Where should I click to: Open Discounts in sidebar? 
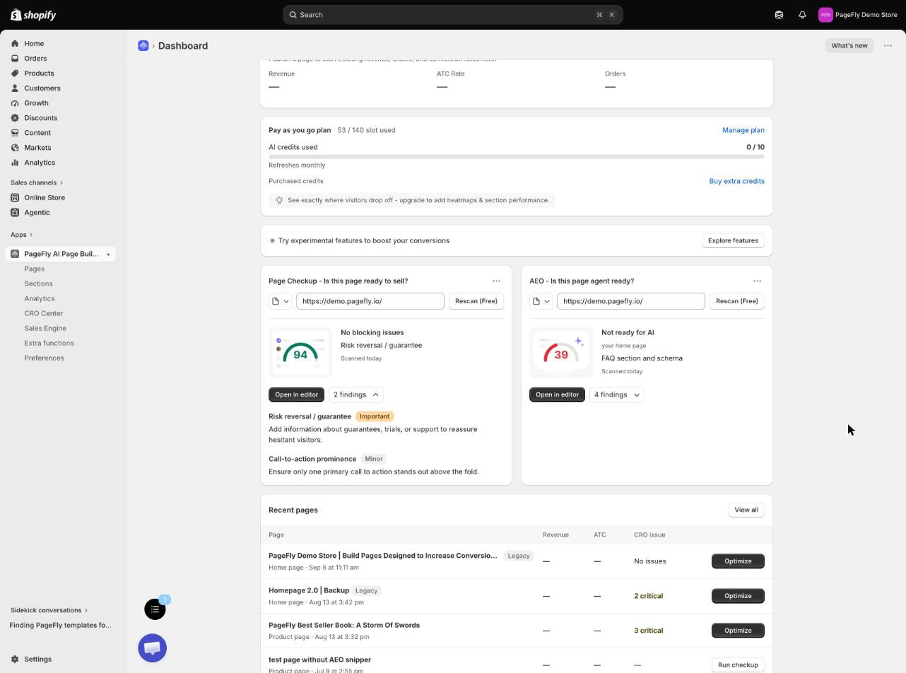coord(40,118)
